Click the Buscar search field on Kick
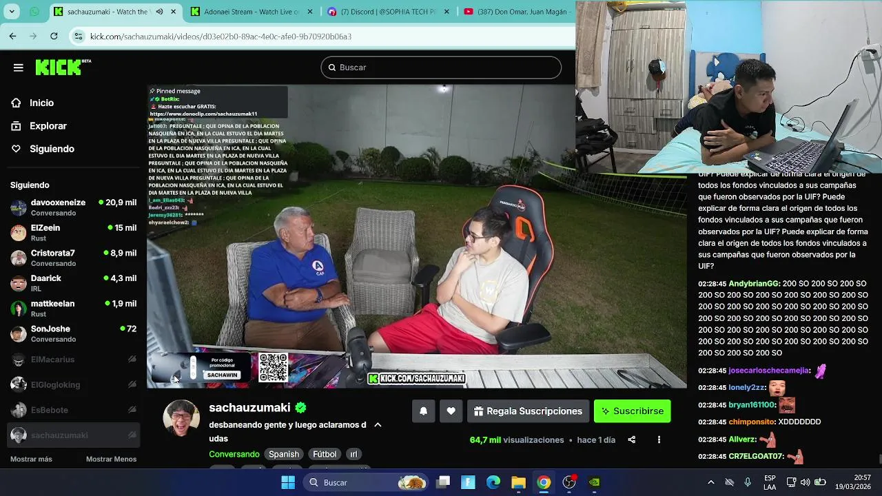Image resolution: width=882 pixels, height=496 pixels. pyautogui.click(x=441, y=68)
